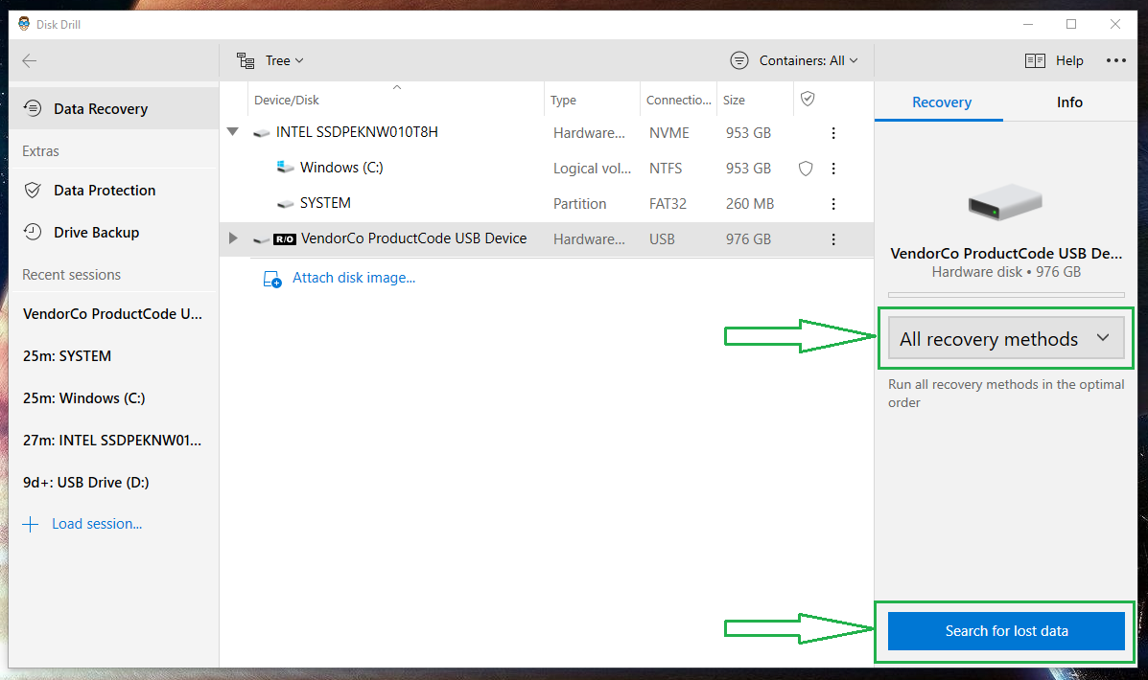Click the protection shield column header icon
The height and width of the screenshot is (680, 1148).
tap(808, 99)
